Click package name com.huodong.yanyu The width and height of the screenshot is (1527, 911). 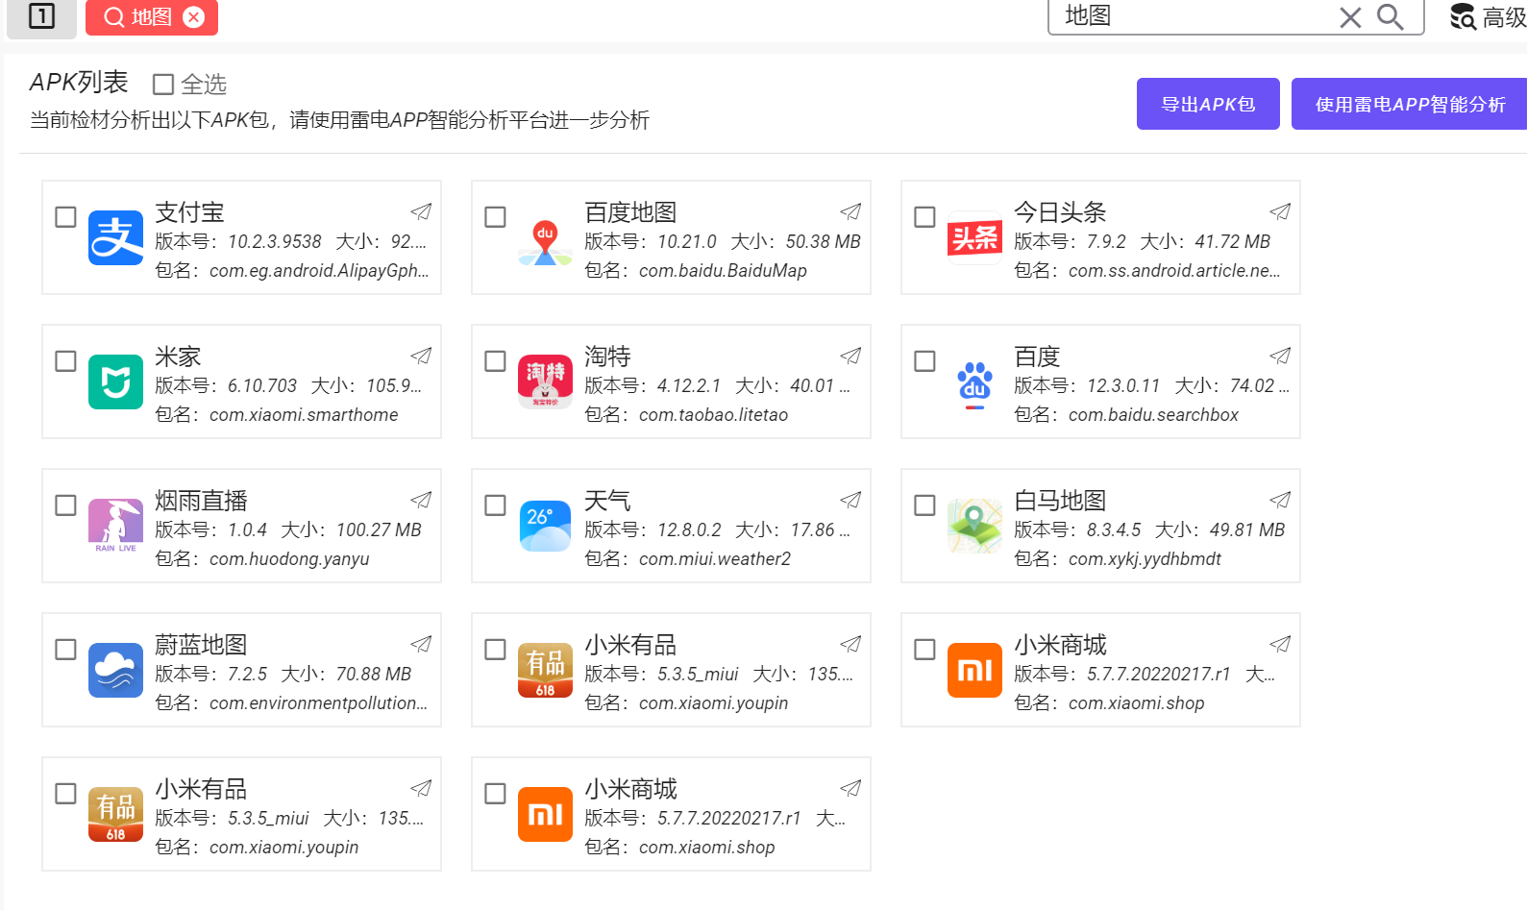(289, 559)
